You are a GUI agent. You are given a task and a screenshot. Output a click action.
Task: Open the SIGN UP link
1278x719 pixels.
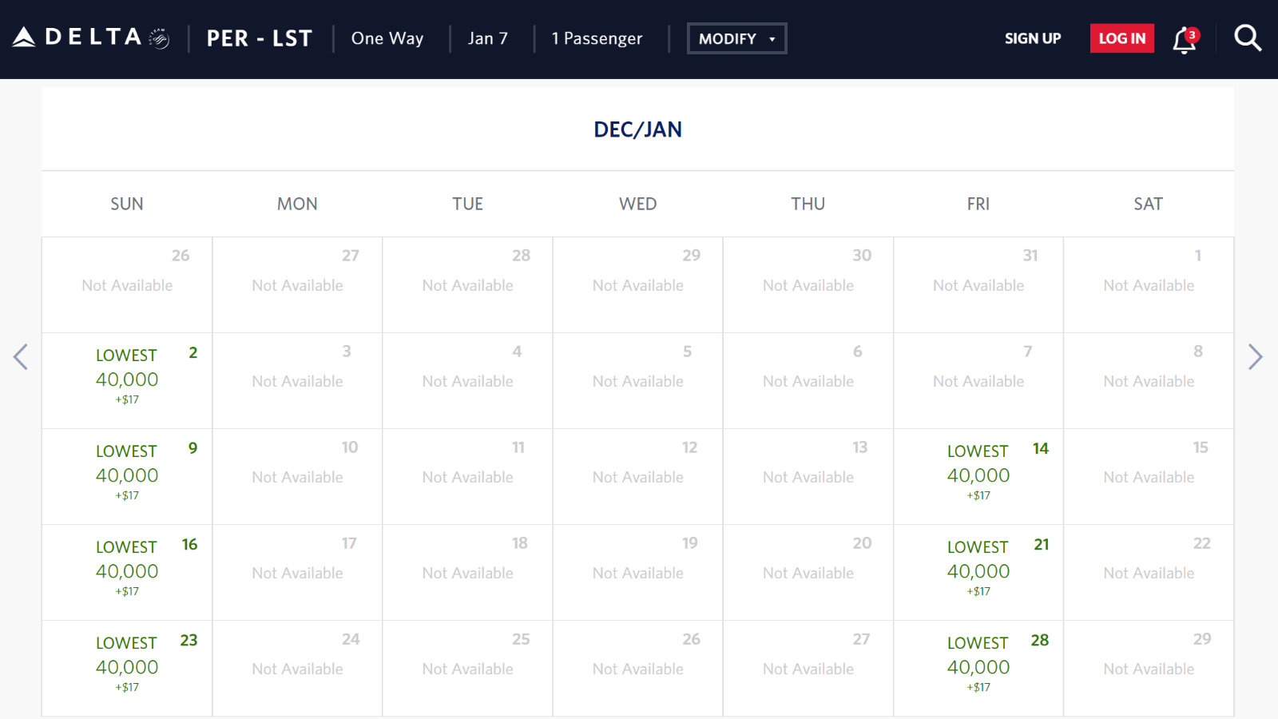click(1033, 38)
